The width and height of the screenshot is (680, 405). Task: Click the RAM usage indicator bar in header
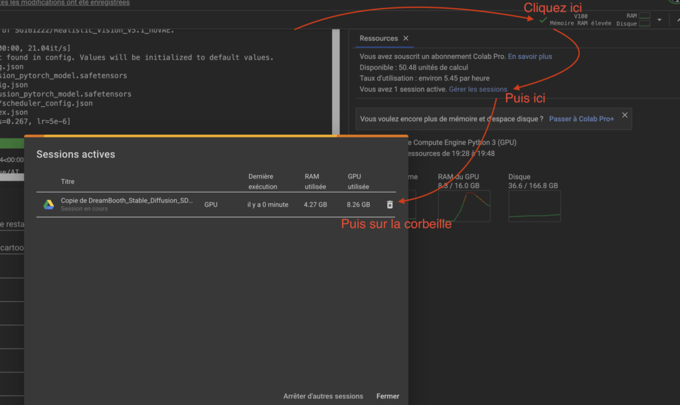click(645, 16)
